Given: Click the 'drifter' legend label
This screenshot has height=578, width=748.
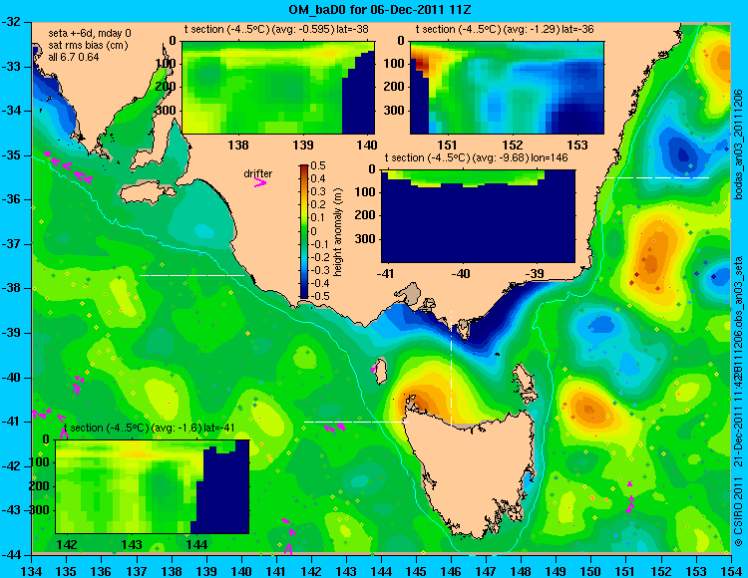Looking at the screenshot, I should tap(257, 174).
